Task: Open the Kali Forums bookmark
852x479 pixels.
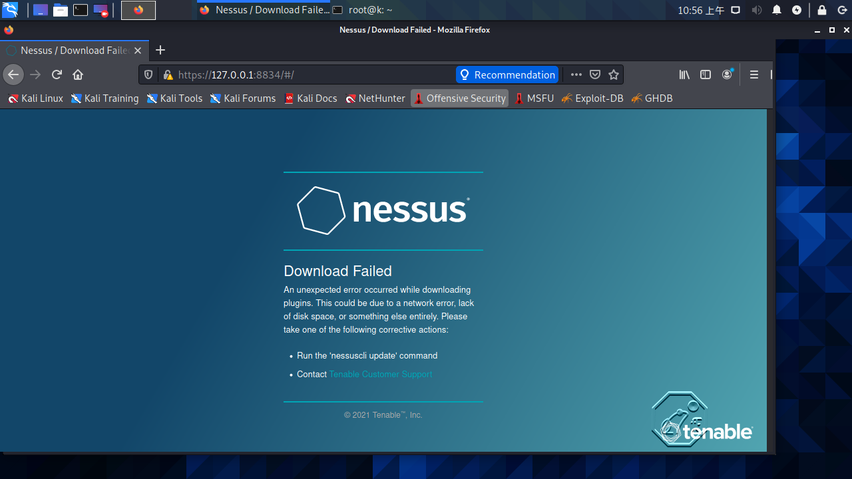Action: pyautogui.click(x=243, y=98)
